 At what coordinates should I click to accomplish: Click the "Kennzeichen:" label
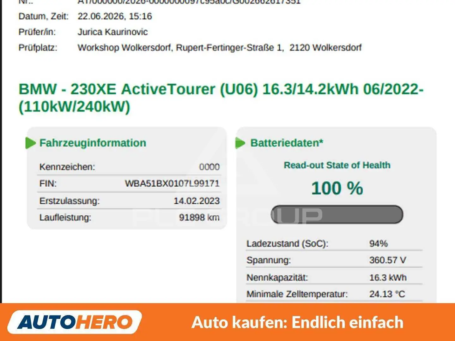coord(67,167)
